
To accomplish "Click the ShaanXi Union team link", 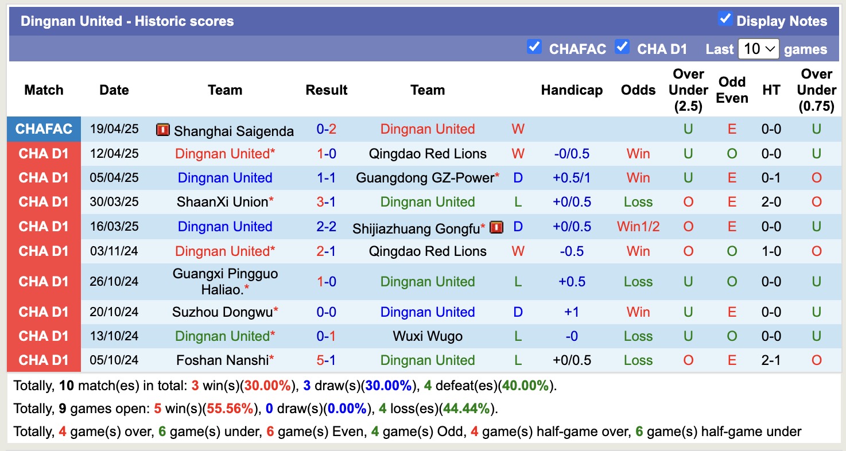I will [222, 201].
